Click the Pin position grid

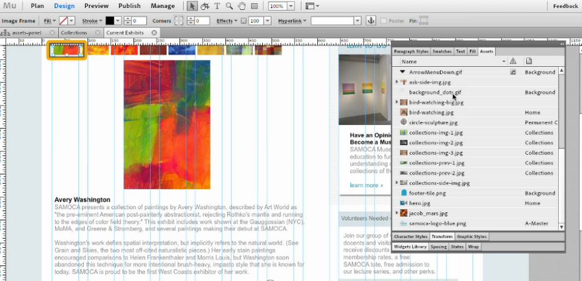424,21
